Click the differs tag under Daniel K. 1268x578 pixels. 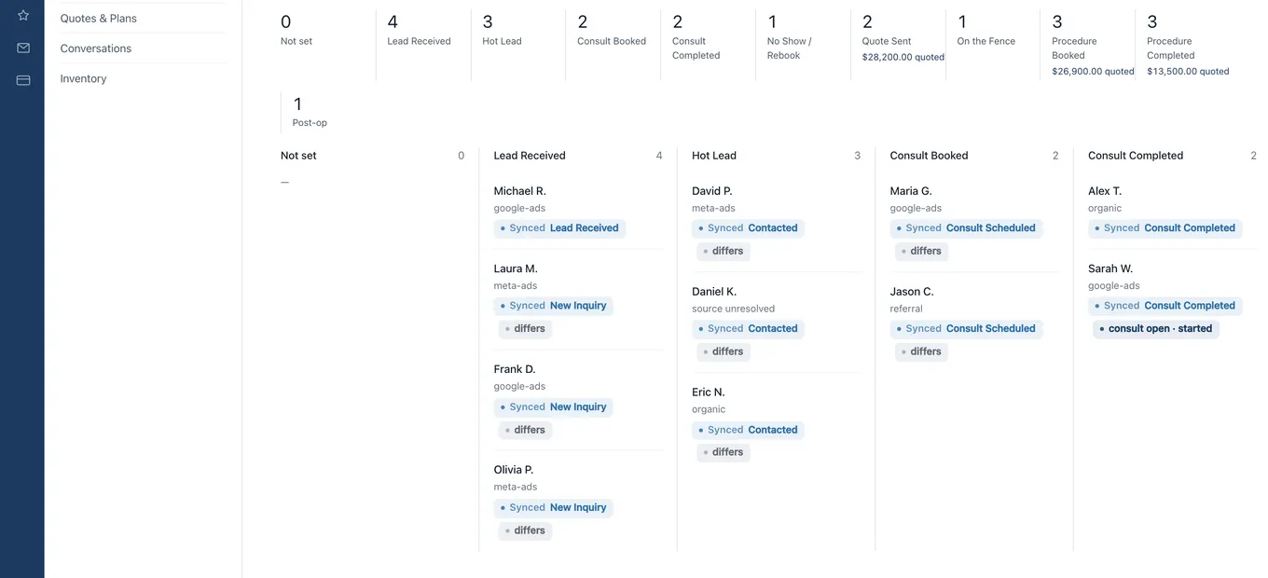(x=724, y=351)
